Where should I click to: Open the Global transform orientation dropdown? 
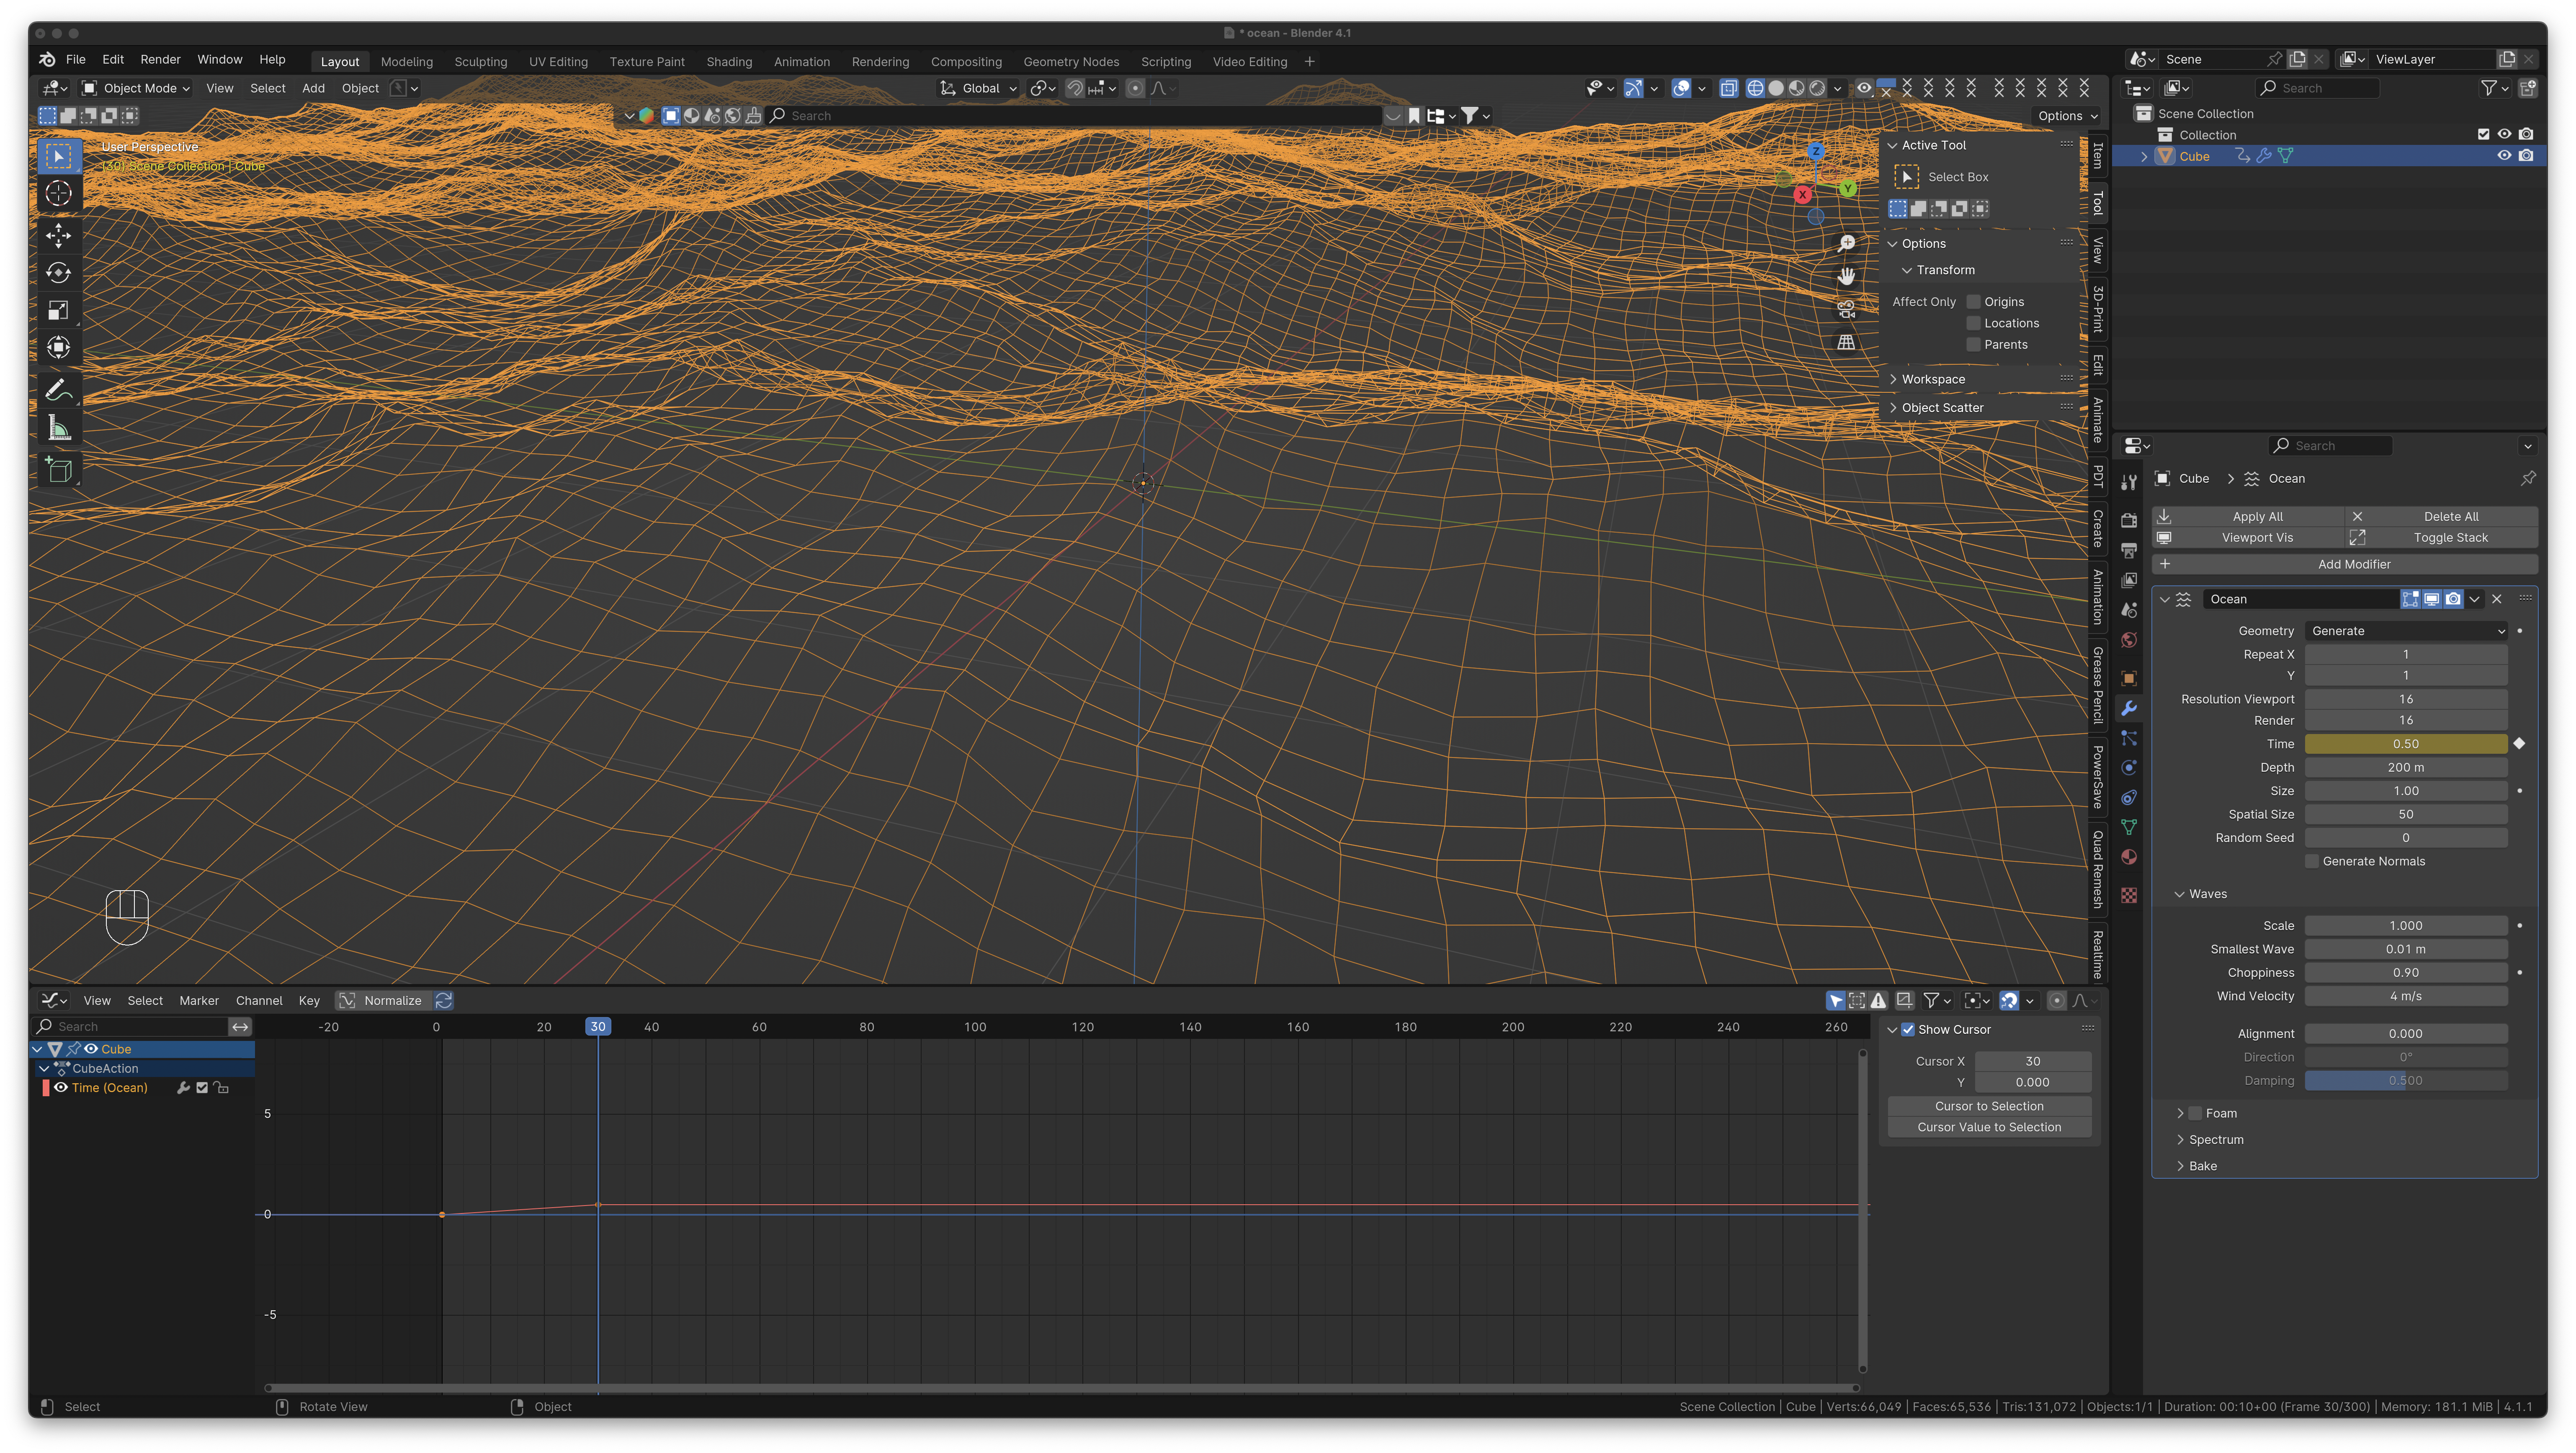978,88
